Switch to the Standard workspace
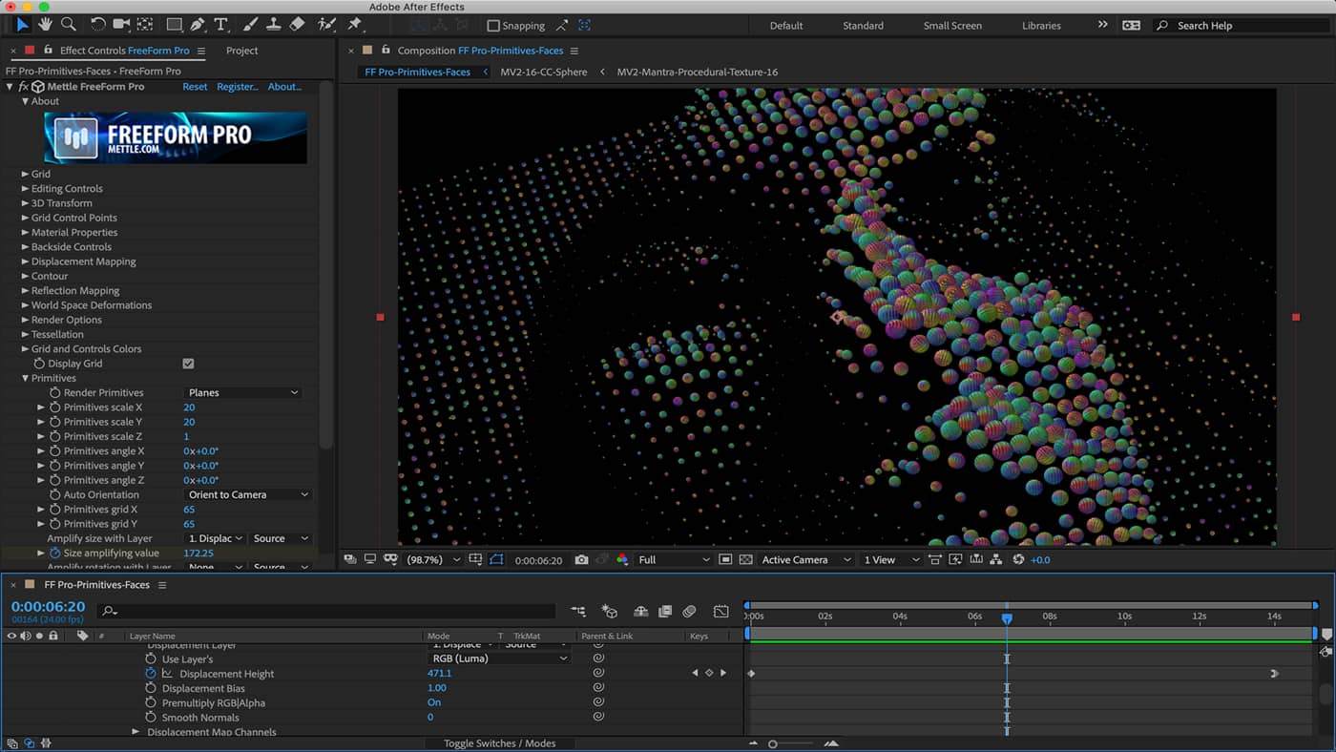The image size is (1336, 752). click(x=863, y=26)
